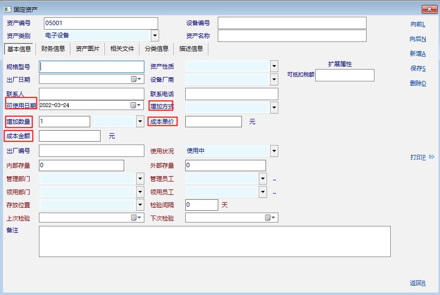The image size is (440, 295).
Task: Open the 使用状况 dropdown list
Action: (274, 151)
